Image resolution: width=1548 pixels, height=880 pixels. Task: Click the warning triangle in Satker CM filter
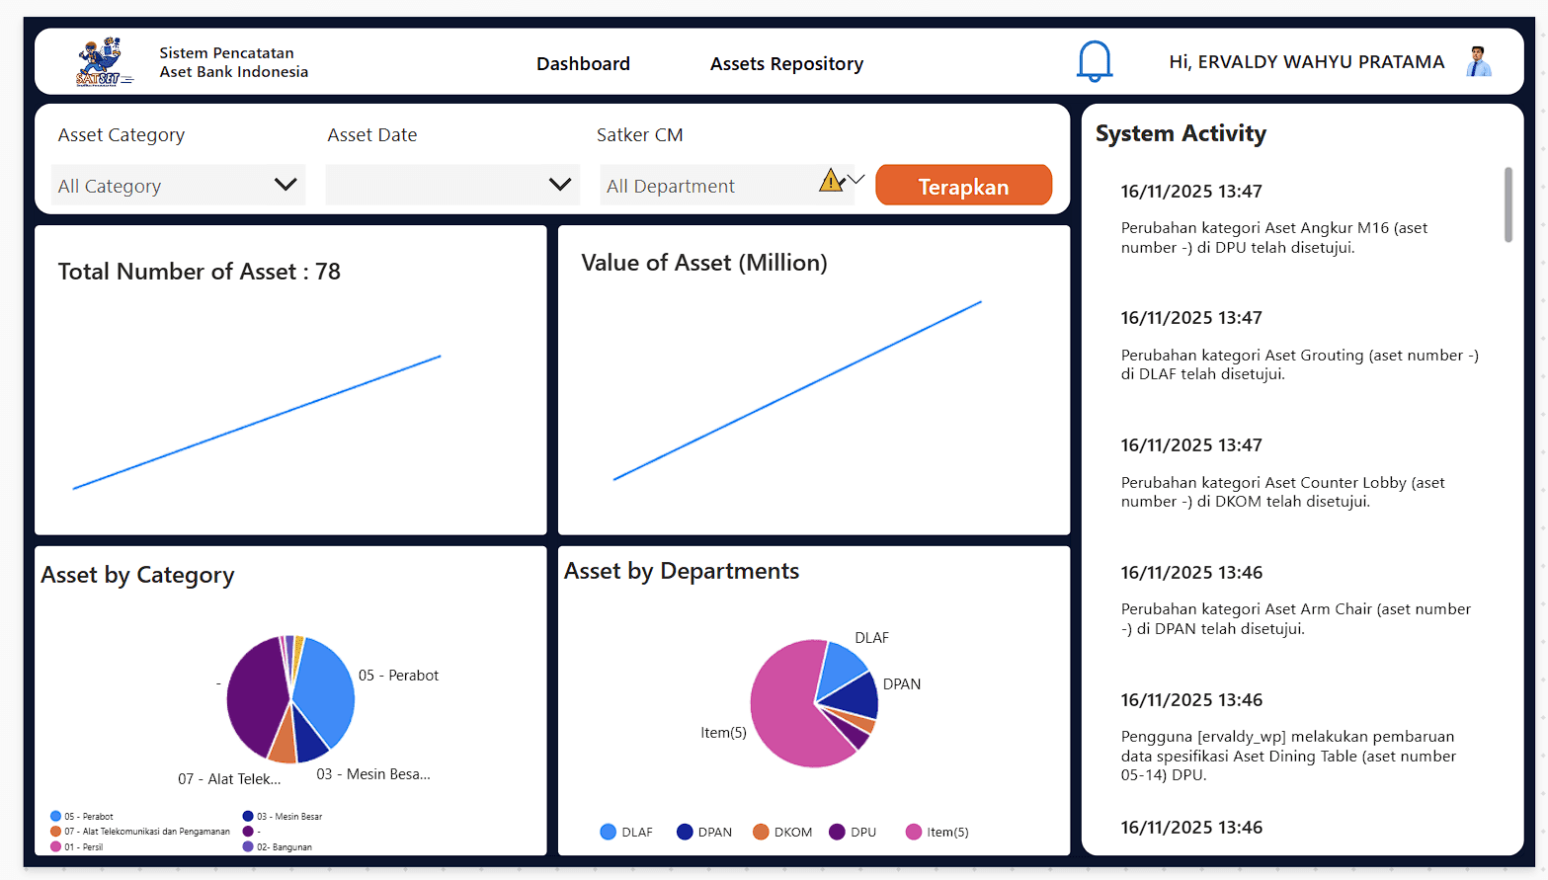click(x=831, y=179)
